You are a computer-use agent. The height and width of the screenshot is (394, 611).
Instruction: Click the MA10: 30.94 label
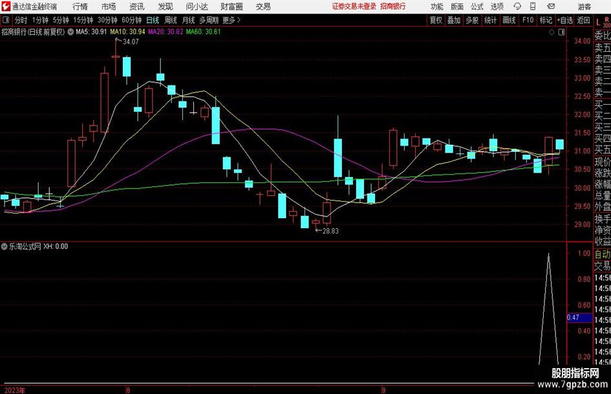tap(128, 32)
